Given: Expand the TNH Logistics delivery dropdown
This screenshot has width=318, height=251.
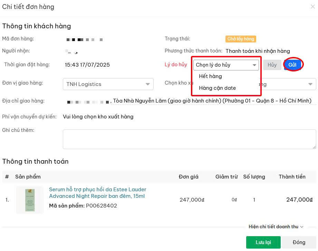Looking at the screenshot, I should pos(108,84).
